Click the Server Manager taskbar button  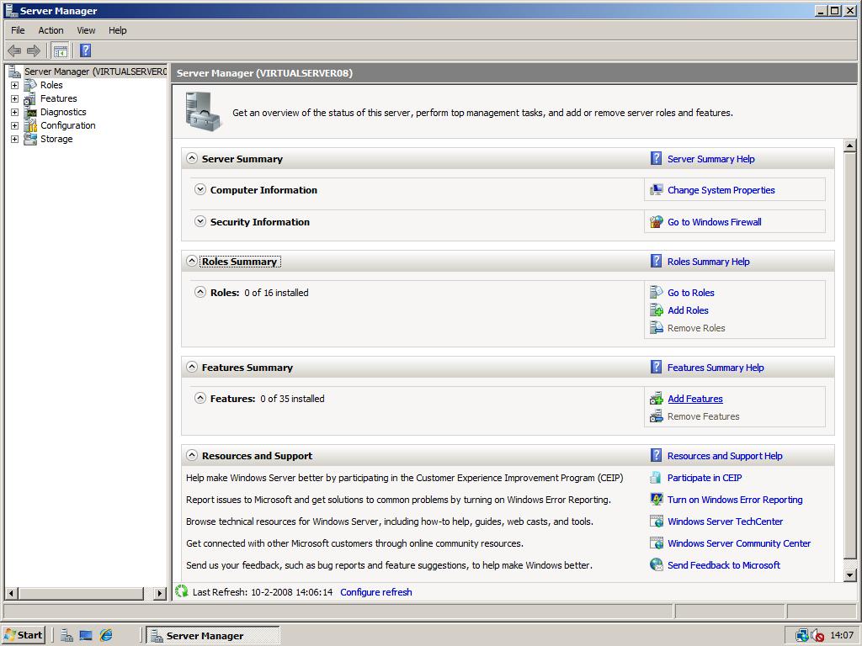pyautogui.click(x=213, y=636)
